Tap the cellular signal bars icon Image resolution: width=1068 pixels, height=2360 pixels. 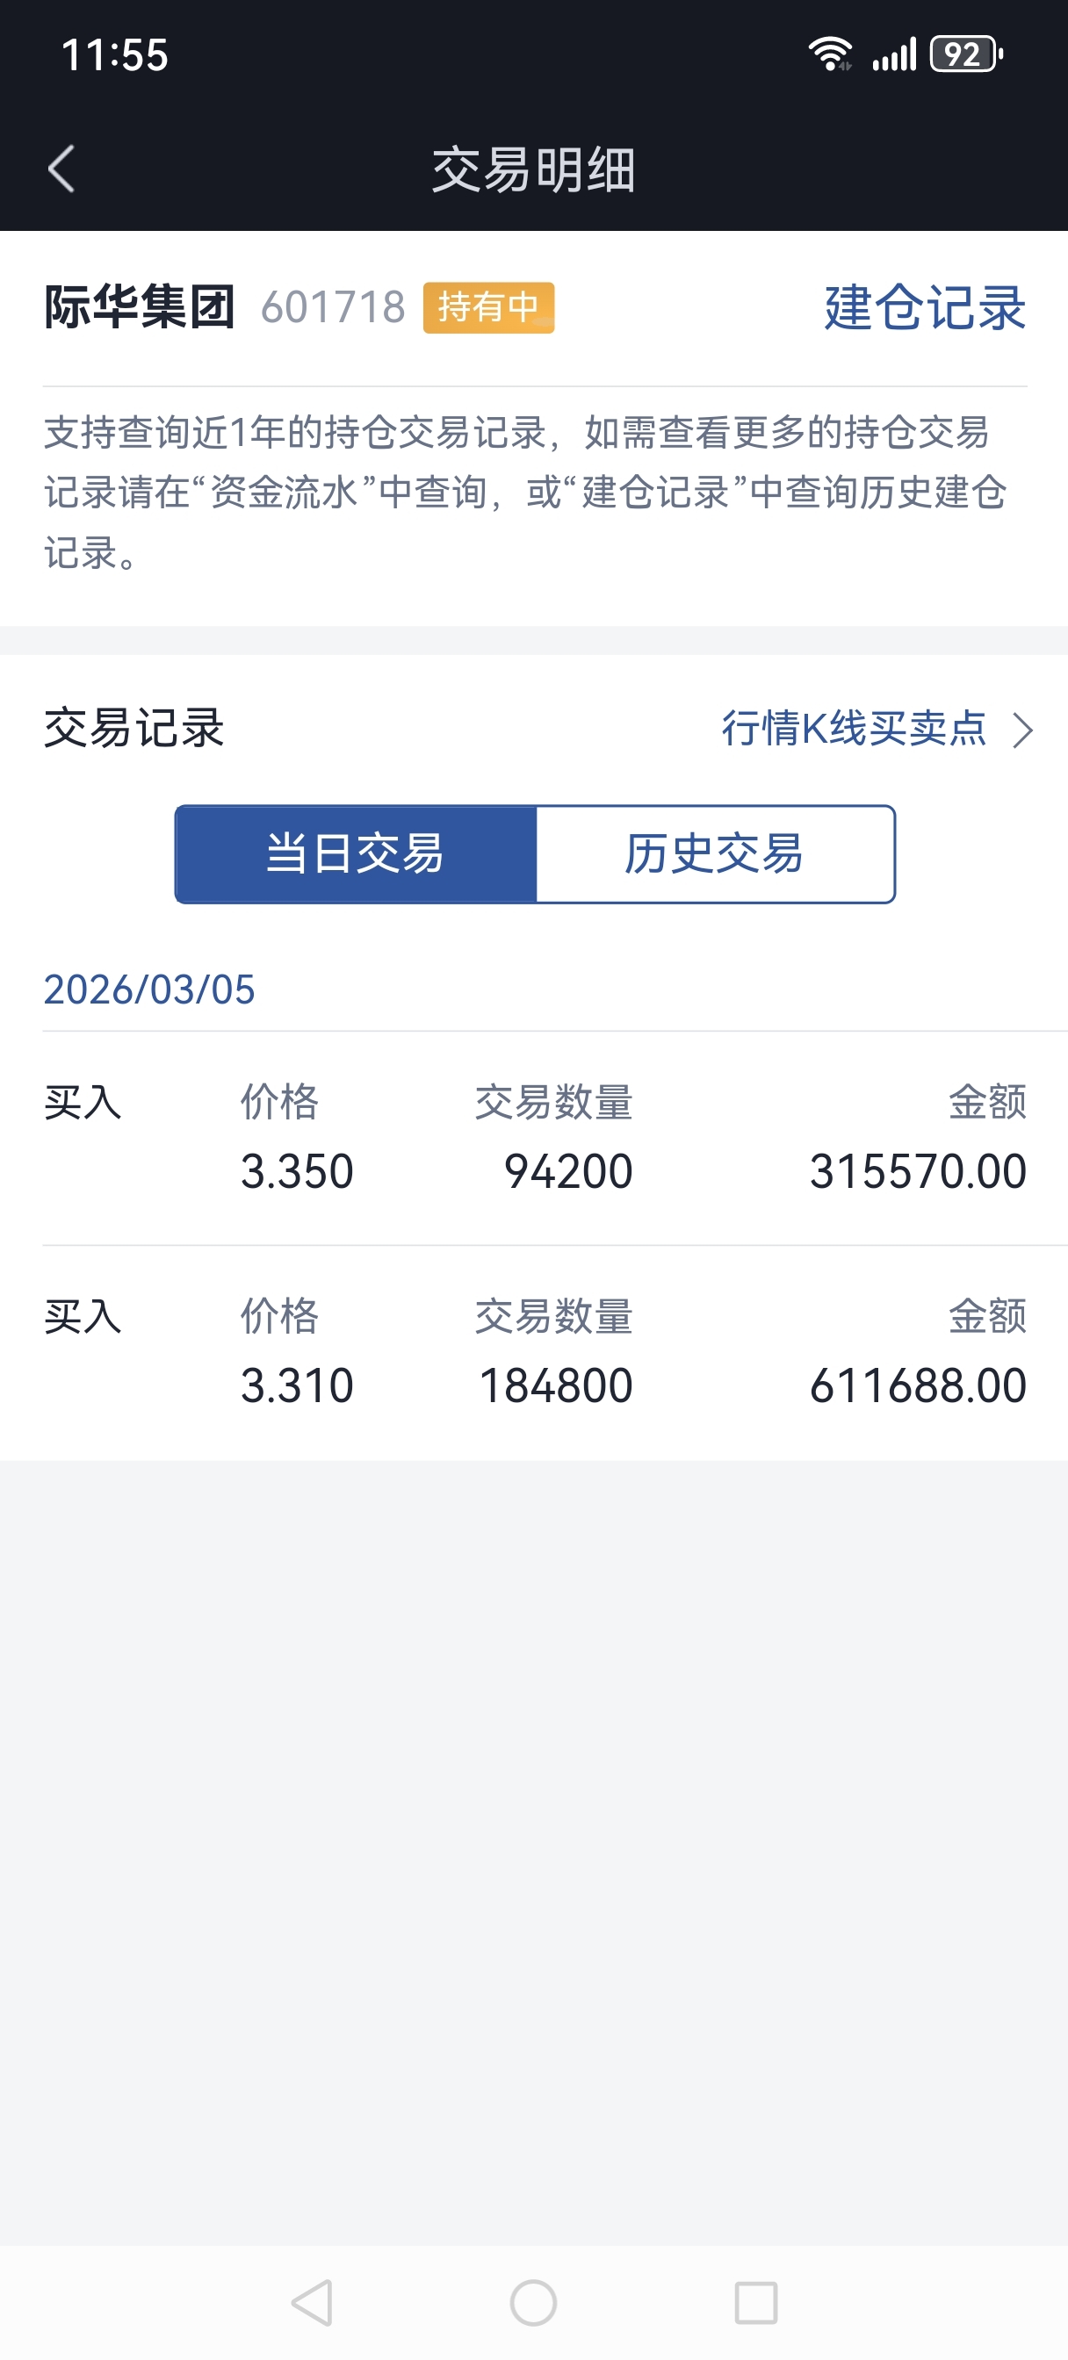point(894,54)
